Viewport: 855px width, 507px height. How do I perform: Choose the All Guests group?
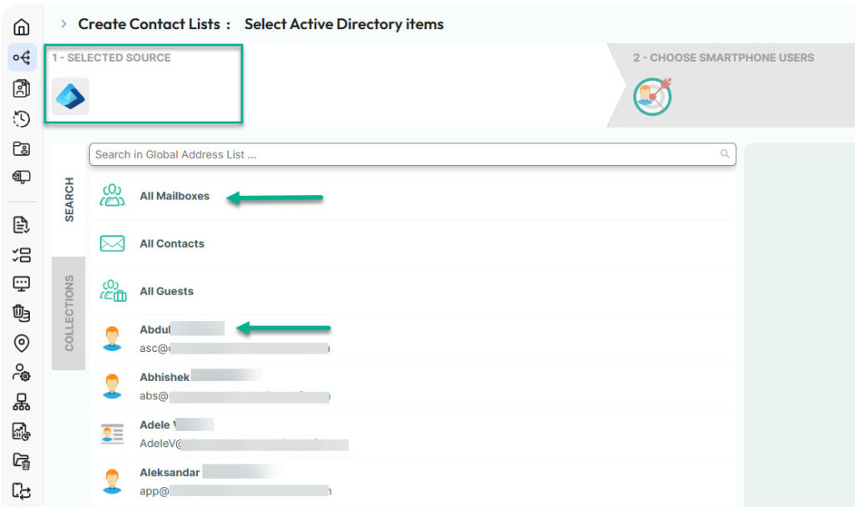(168, 291)
